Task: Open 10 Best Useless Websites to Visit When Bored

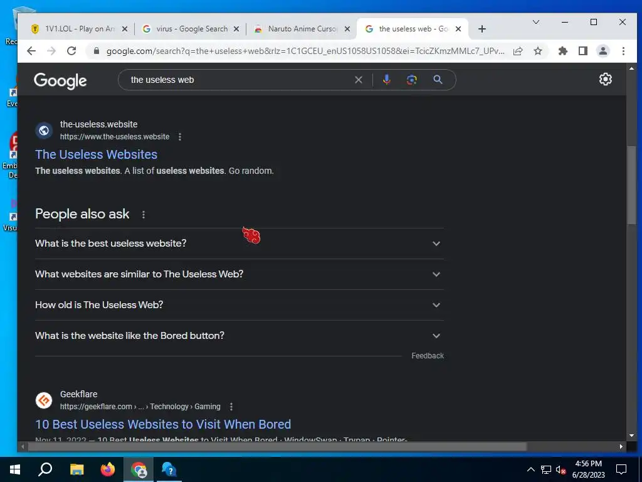Action: [x=163, y=424]
